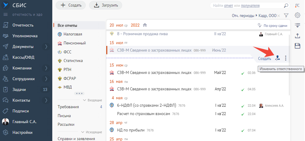Click the search magnifier icon
The image size is (305, 141).
click(x=286, y=5)
